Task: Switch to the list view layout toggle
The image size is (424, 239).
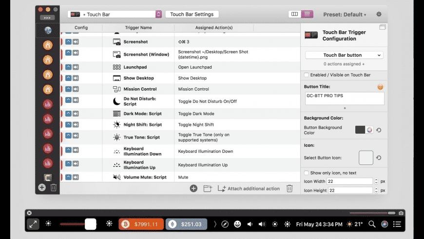Action: [307, 14]
